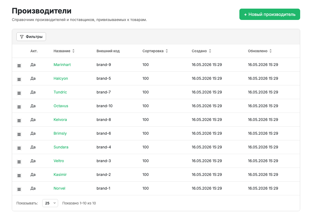Open the Octavus manufacturer link

click(61, 106)
